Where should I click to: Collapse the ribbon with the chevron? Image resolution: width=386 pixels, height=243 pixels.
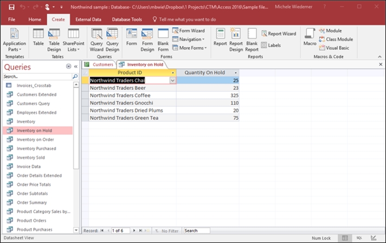(x=380, y=57)
